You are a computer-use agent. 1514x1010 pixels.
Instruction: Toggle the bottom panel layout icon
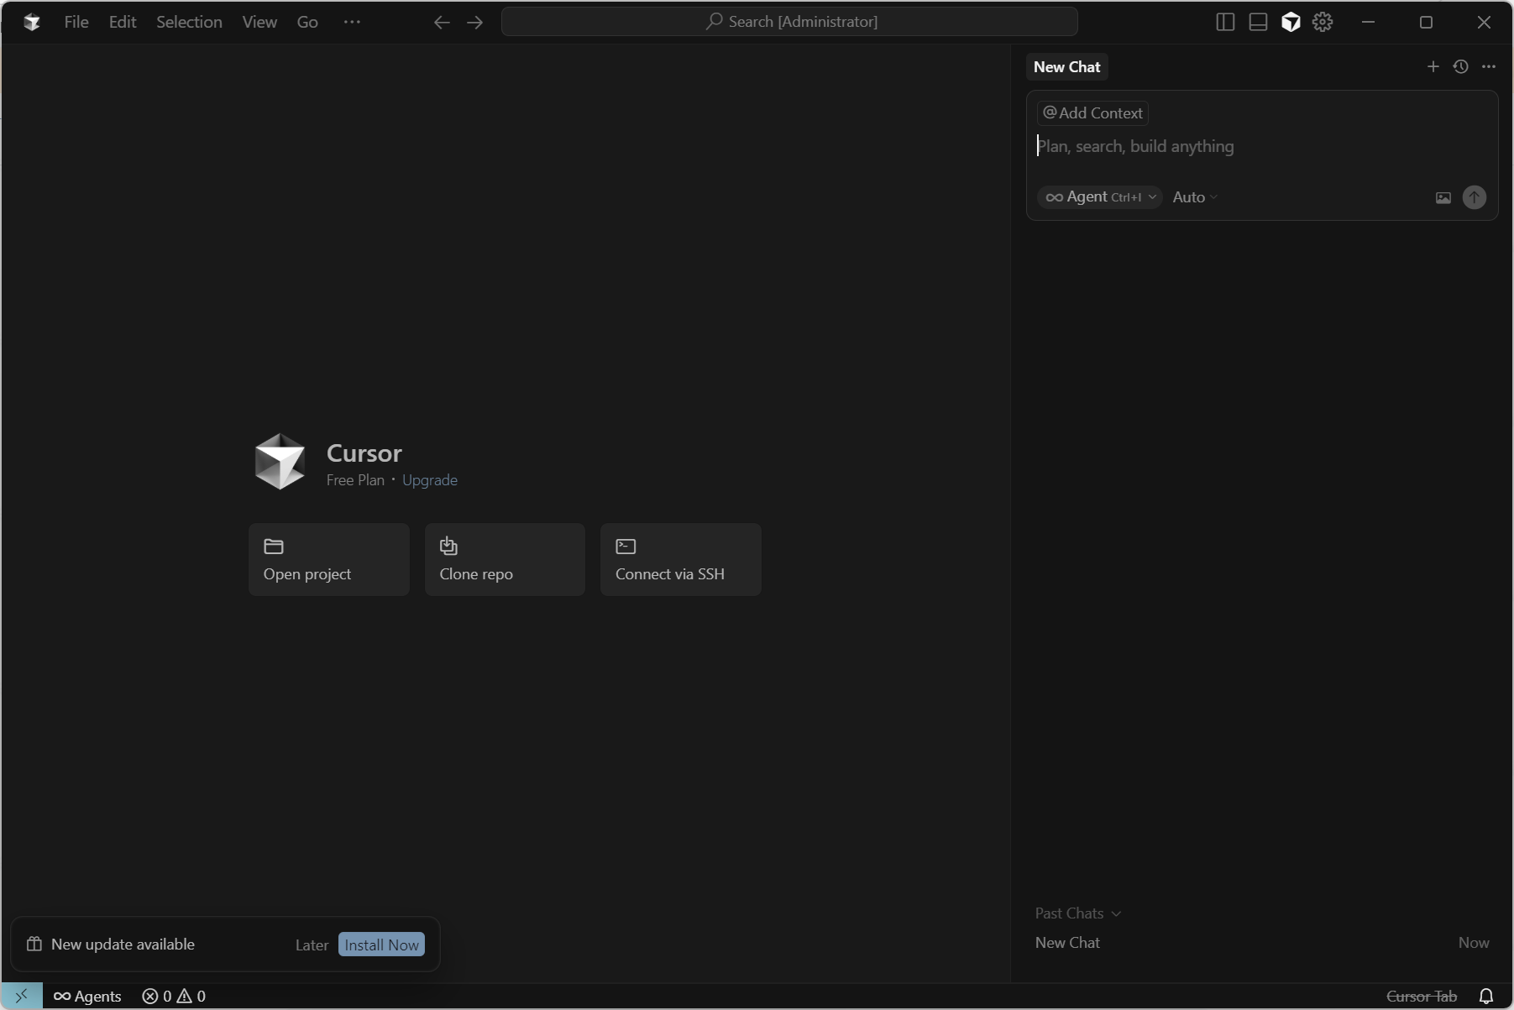tap(1258, 23)
